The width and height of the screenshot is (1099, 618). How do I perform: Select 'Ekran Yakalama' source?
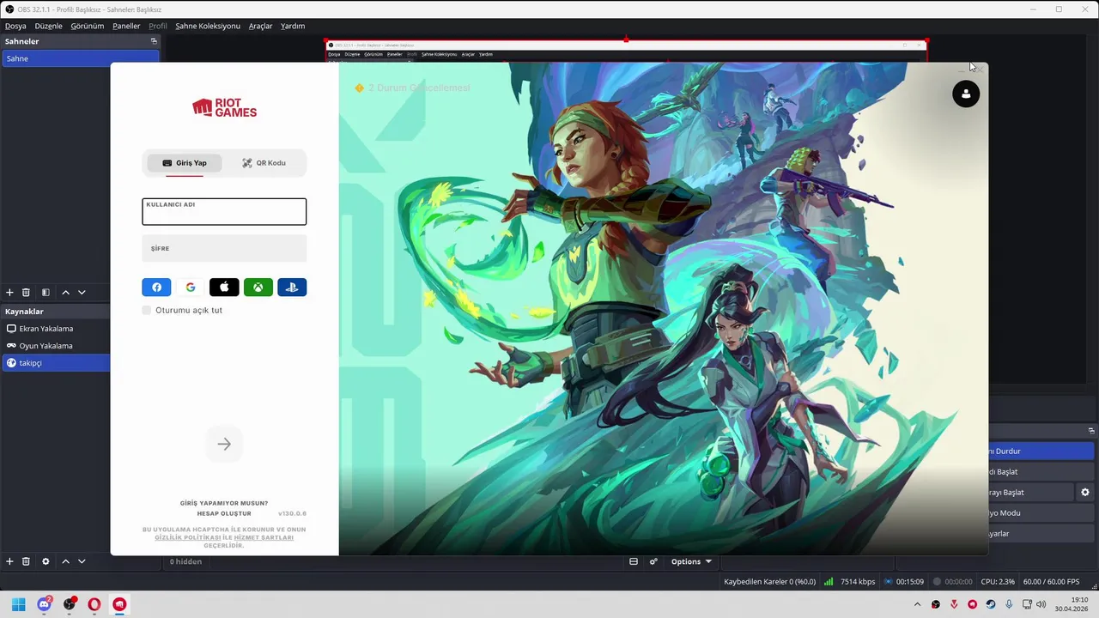(x=56, y=329)
